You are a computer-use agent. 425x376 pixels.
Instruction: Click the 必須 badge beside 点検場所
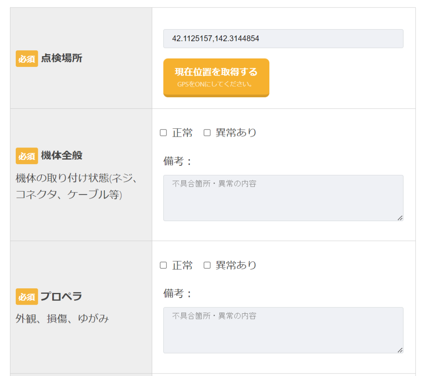coord(27,59)
